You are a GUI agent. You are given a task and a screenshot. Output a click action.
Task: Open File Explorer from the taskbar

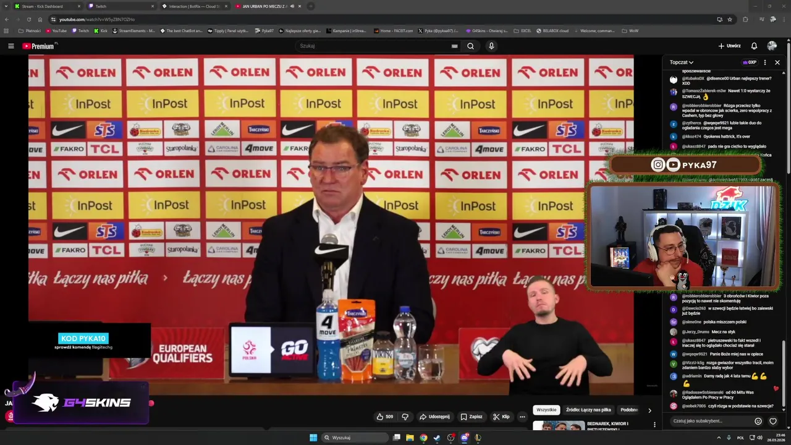click(410, 438)
